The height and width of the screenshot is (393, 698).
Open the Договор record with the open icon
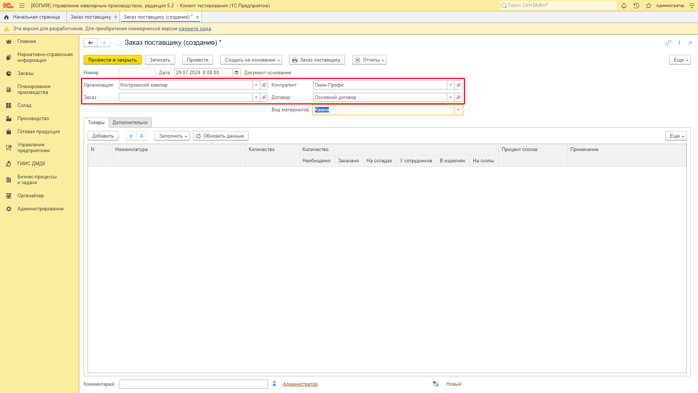458,97
